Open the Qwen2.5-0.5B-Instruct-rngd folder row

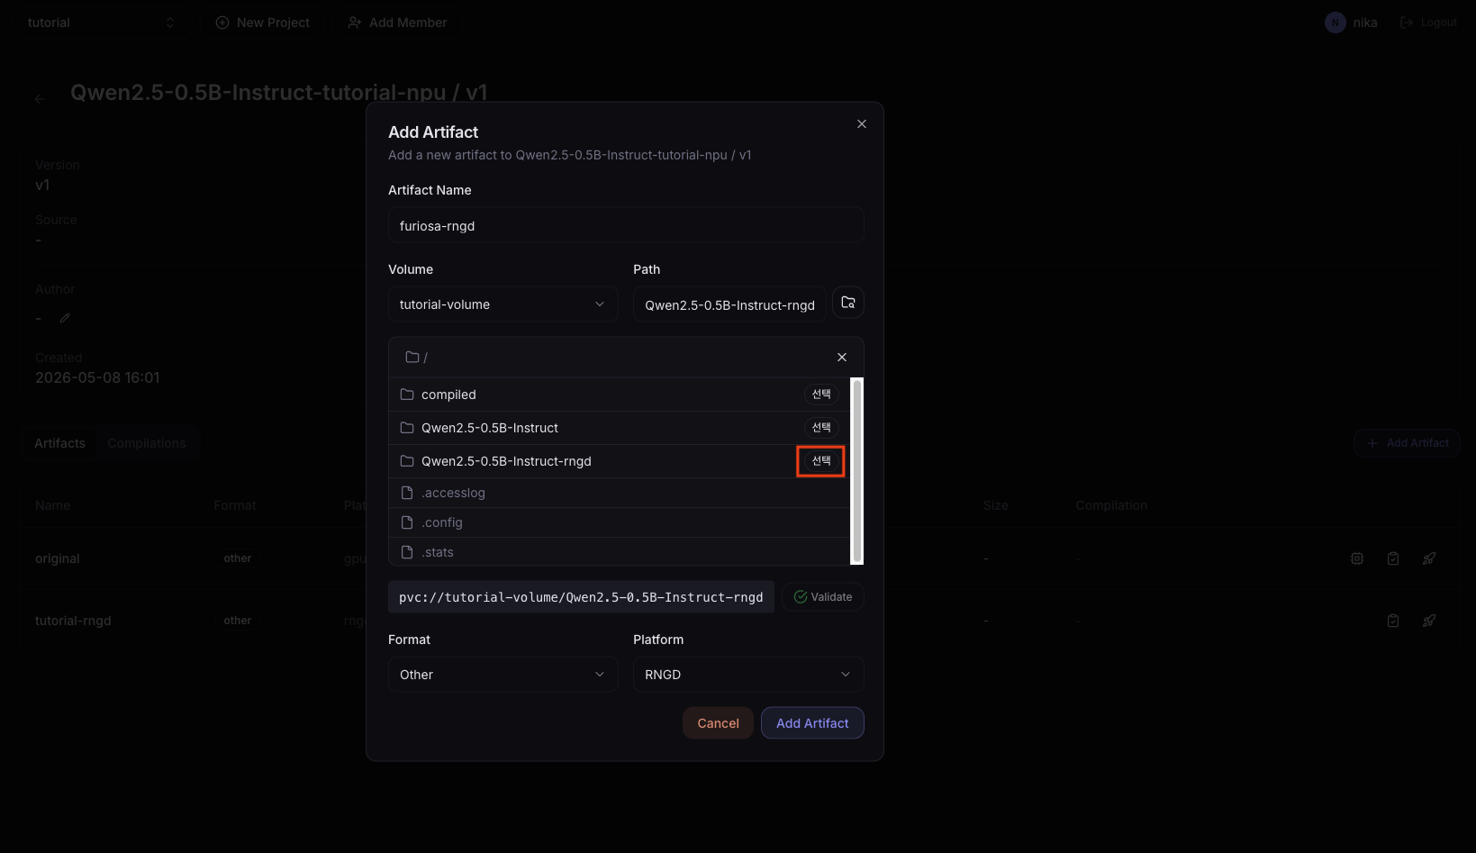click(x=620, y=461)
